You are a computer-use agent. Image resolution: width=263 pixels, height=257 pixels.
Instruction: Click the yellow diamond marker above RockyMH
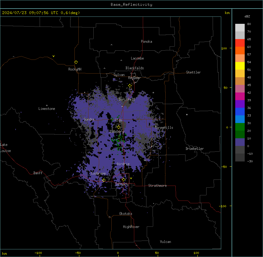[x=76, y=62]
